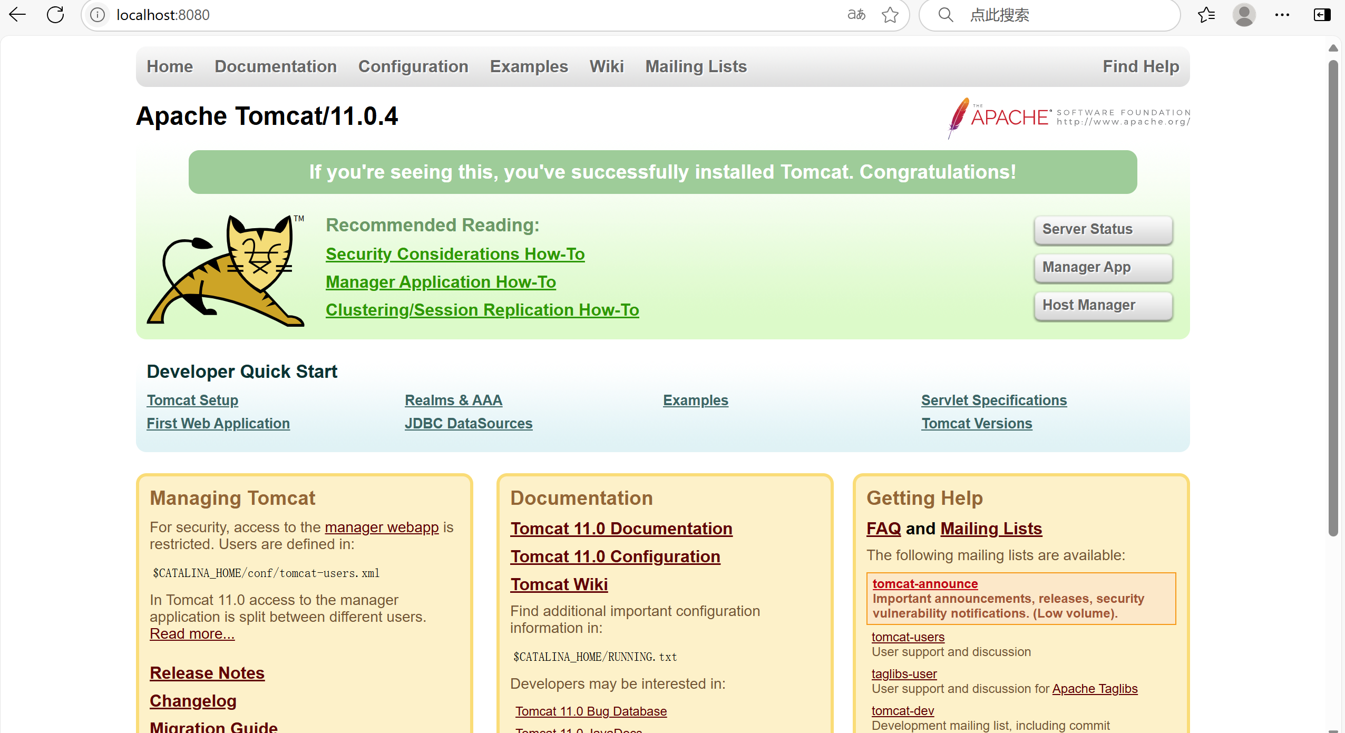The height and width of the screenshot is (733, 1345).
Task: Select Configuration in the navigation bar
Action: pos(413,66)
